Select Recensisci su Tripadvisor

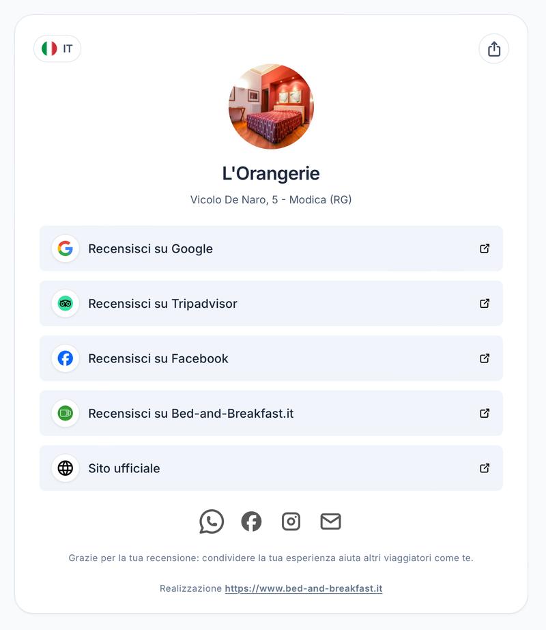[162, 304]
